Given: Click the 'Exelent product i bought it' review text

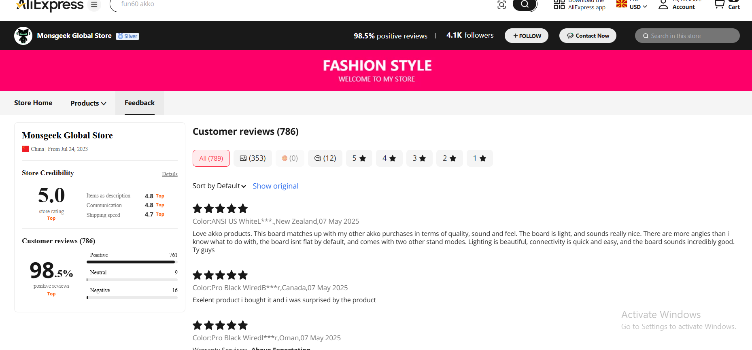Looking at the screenshot, I should tap(284, 300).
